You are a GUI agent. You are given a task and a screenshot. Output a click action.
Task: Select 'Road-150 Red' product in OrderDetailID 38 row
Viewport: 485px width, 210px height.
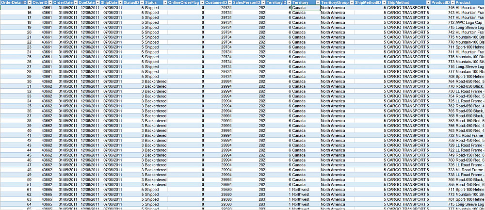coord(470,121)
